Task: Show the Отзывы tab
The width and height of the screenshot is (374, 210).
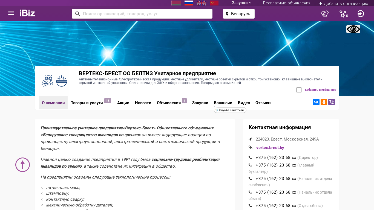Action: click(x=263, y=103)
